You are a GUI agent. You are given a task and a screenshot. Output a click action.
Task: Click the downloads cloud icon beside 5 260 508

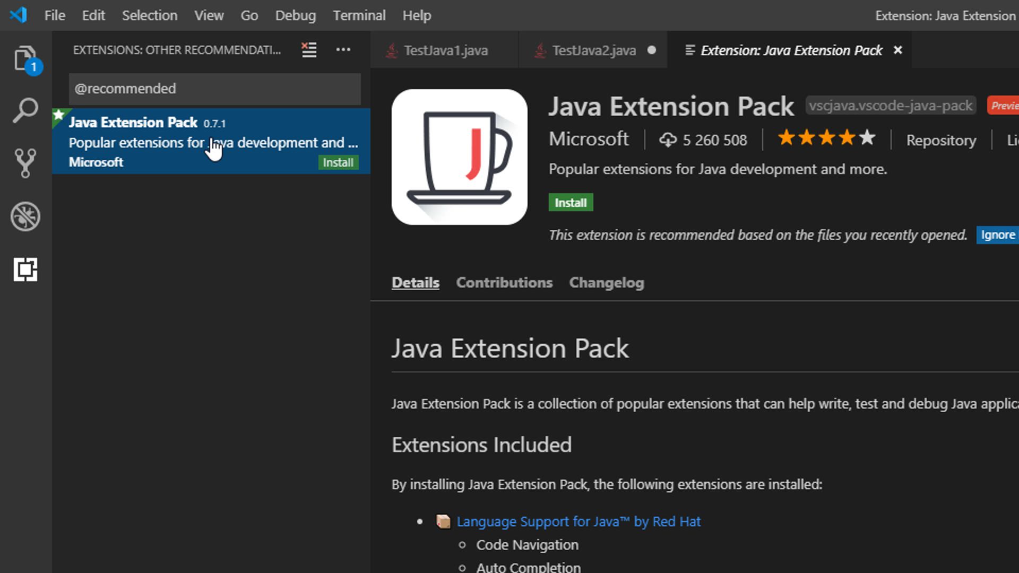pos(668,139)
